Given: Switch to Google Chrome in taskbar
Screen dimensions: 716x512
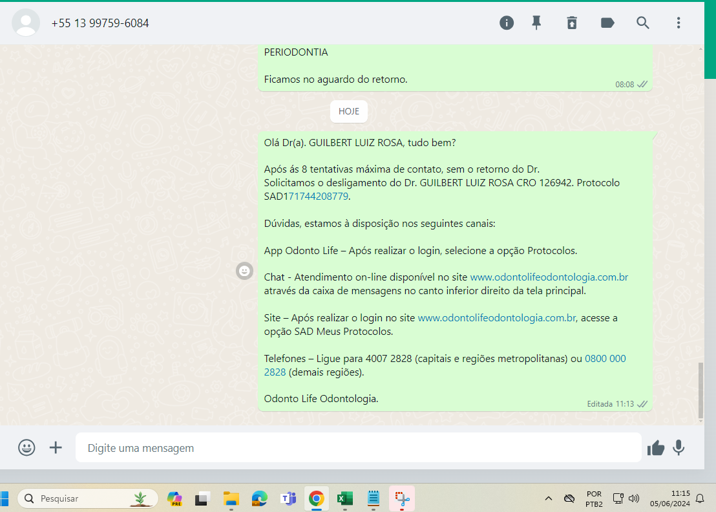Looking at the screenshot, I should click(x=317, y=499).
